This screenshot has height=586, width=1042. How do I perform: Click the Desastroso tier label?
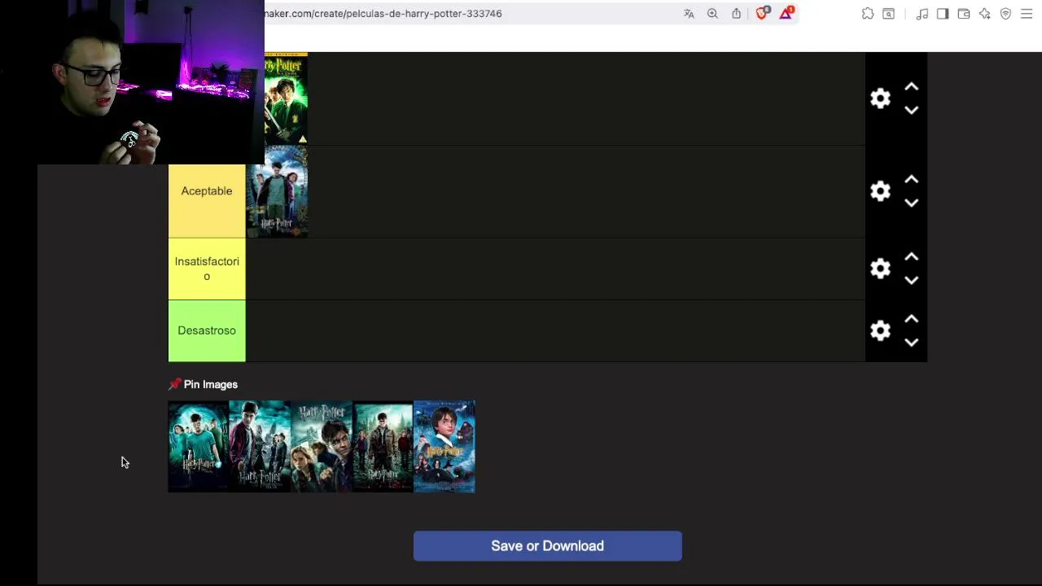pos(207,330)
